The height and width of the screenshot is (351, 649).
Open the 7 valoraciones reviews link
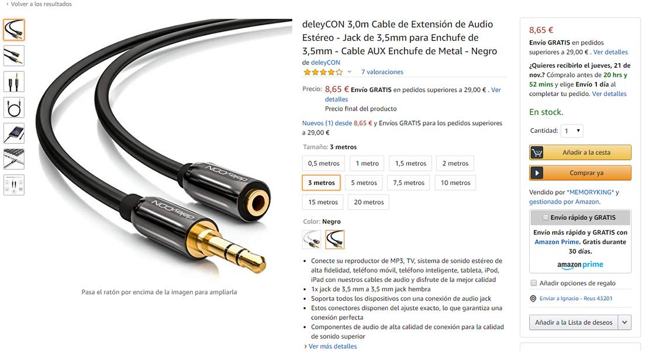point(382,72)
